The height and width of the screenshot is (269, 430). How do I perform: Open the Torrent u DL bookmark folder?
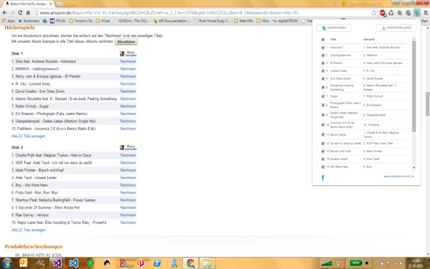pyautogui.click(x=81, y=21)
